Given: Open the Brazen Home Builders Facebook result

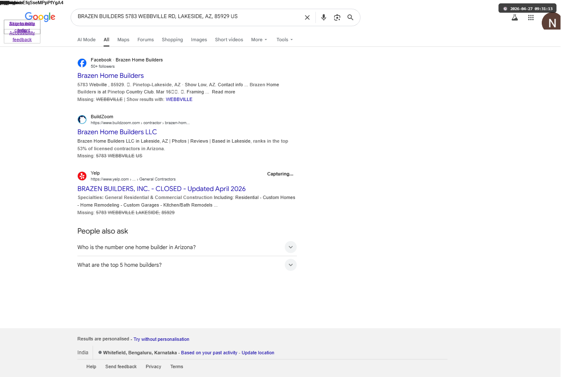Looking at the screenshot, I should (x=111, y=76).
